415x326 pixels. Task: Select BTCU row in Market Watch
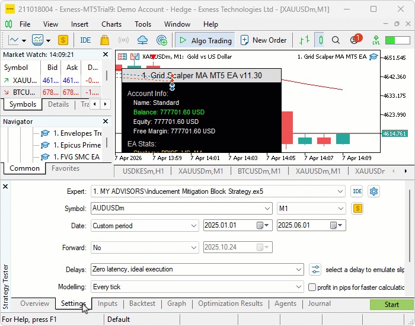coord(51,92)
